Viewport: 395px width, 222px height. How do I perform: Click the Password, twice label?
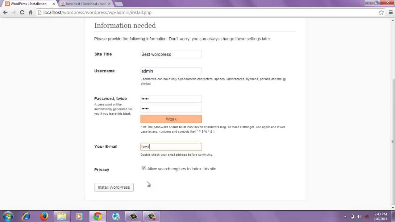[110, 99]
